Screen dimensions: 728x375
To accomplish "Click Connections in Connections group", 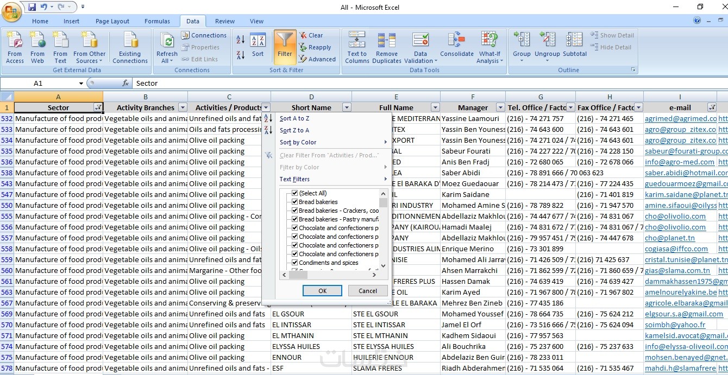I will [204, 35].
